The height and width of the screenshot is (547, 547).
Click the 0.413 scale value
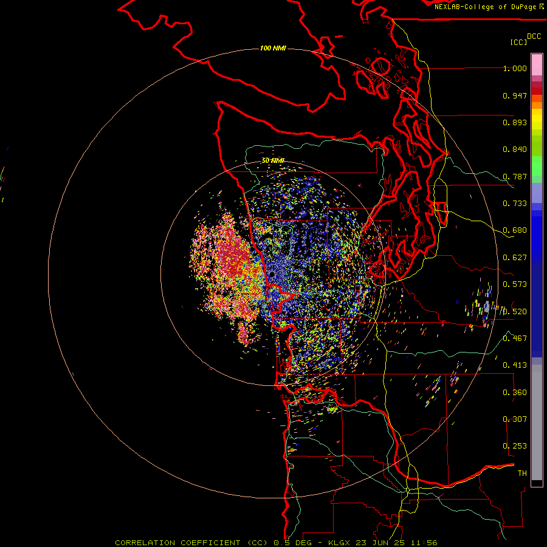(x=515, y=365)
